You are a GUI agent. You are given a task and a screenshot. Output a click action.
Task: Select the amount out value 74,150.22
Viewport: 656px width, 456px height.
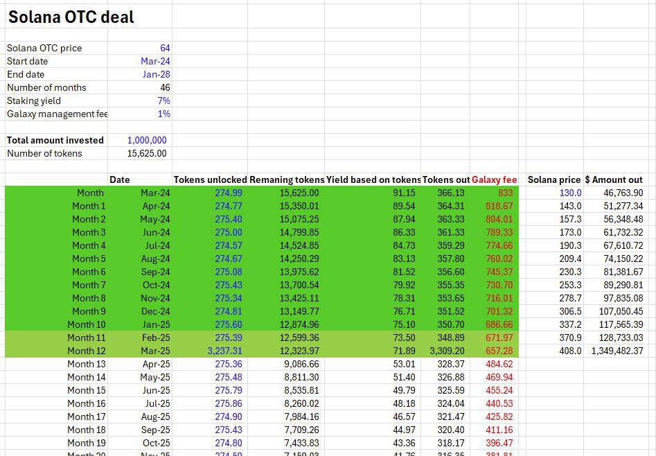pyautogui.click(x=623, y=258)
